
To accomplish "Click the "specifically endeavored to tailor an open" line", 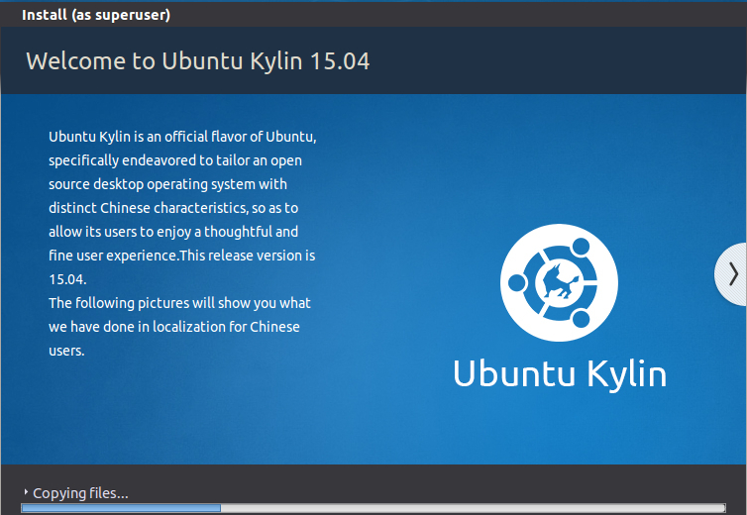I will click(x=175, y=160).
